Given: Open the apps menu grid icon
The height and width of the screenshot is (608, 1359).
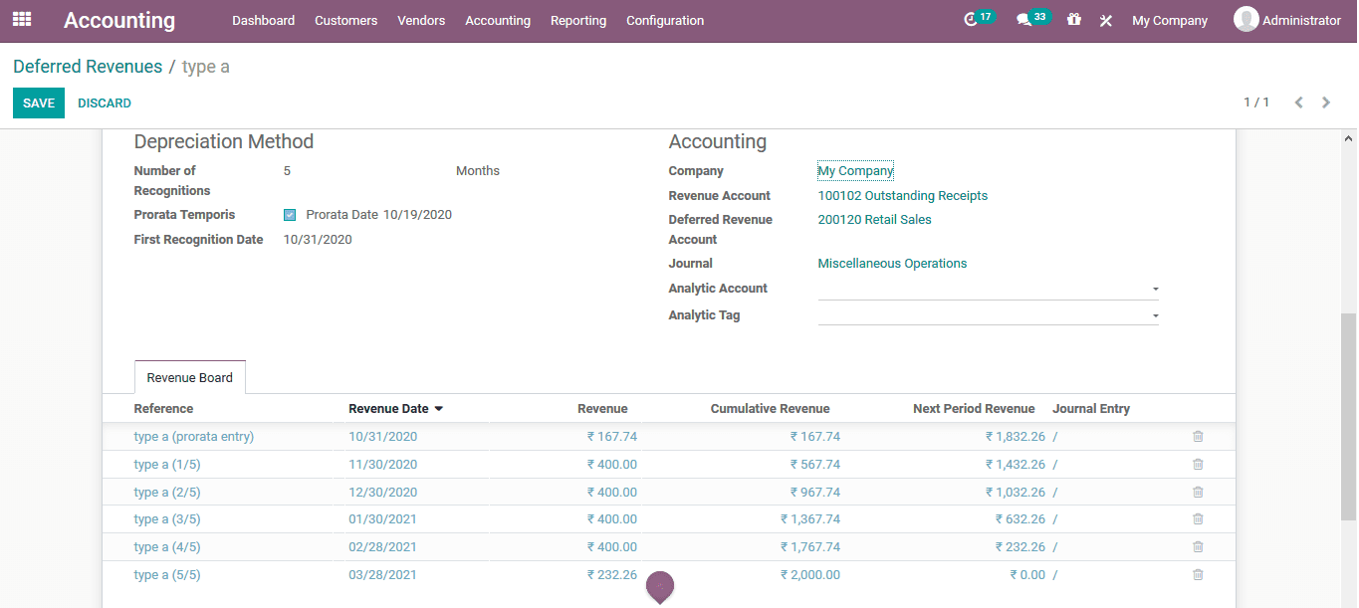Looking at the screenshot, I should point(21,20).
